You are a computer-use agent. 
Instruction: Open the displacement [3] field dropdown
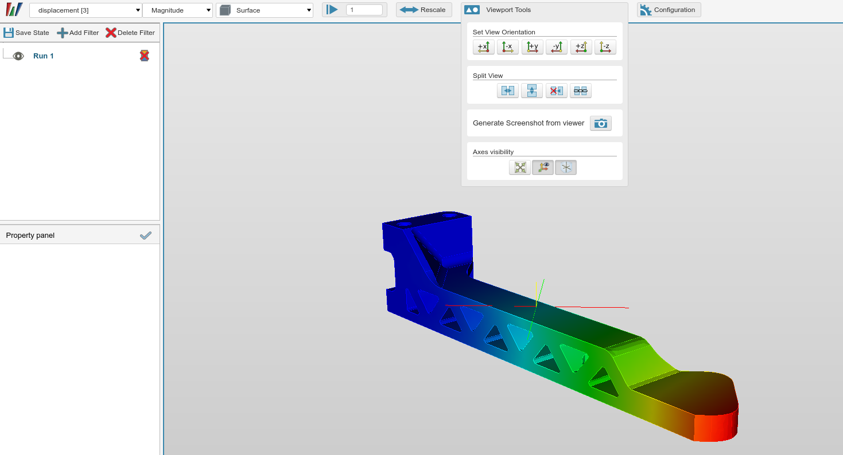coord(86,10)
